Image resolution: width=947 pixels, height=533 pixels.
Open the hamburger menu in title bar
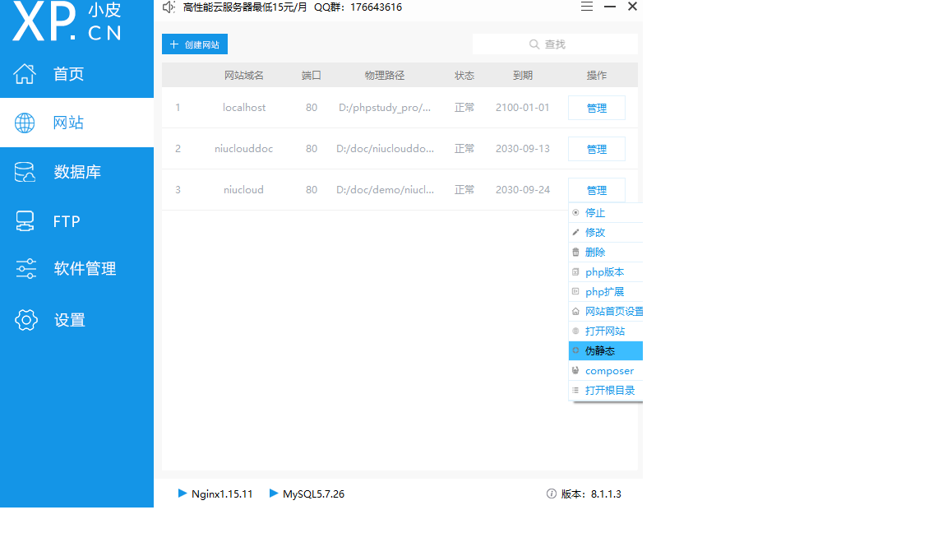tap(587, 7)
